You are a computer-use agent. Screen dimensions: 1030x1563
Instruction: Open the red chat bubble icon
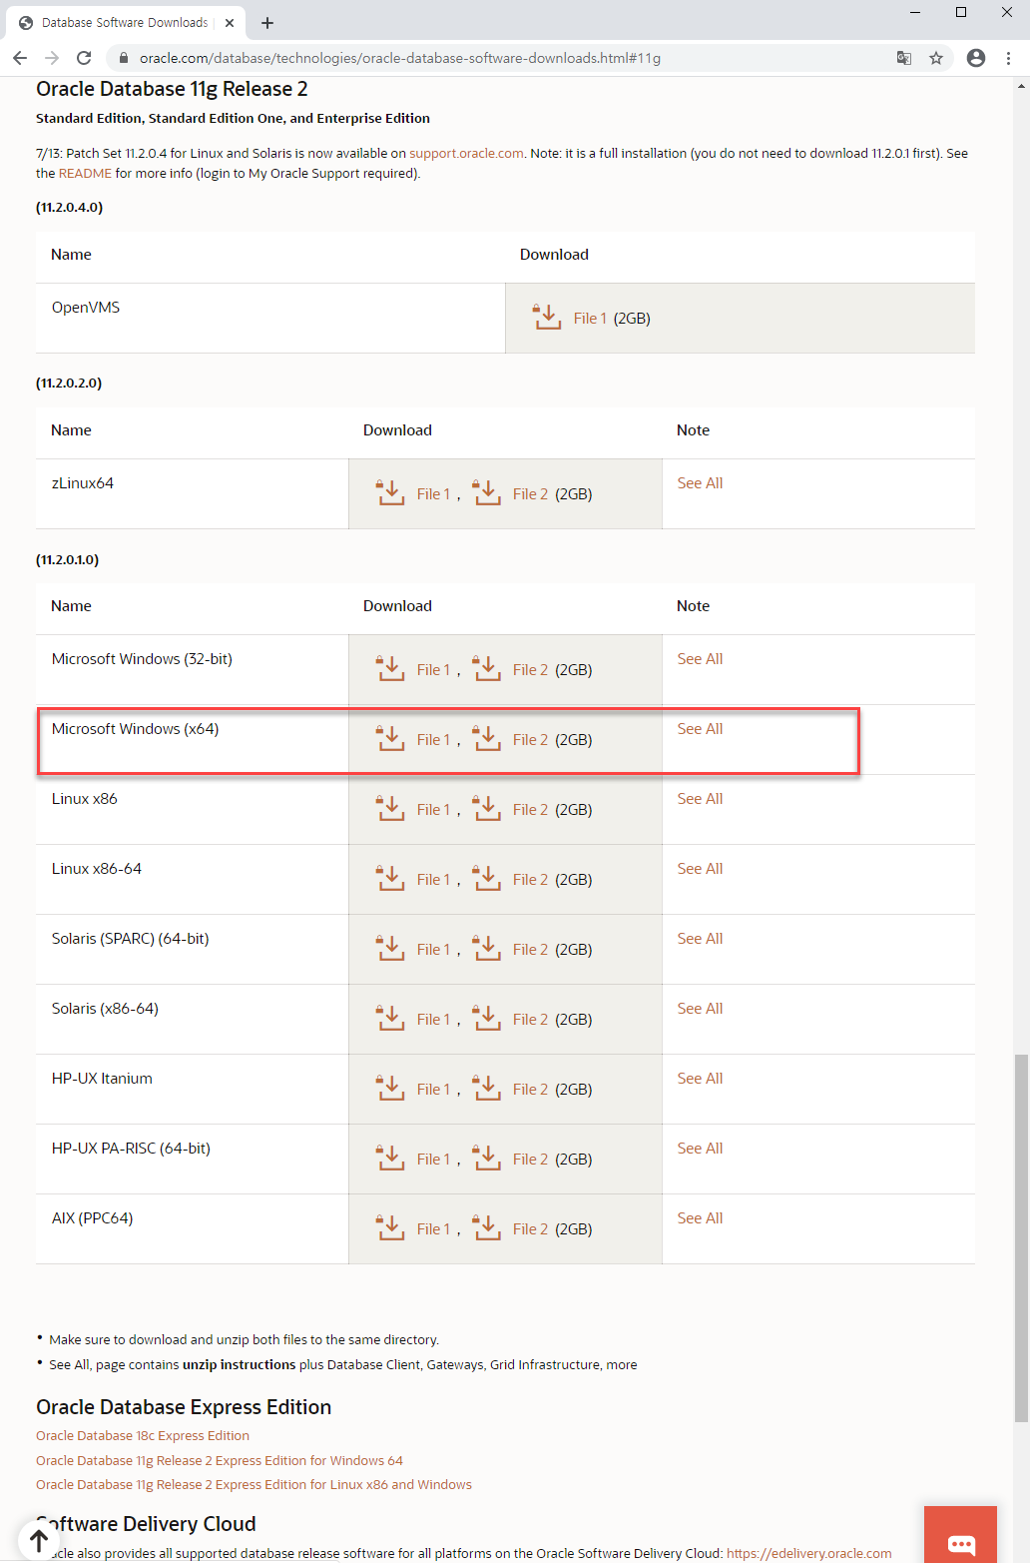(x=961, y=1535)
